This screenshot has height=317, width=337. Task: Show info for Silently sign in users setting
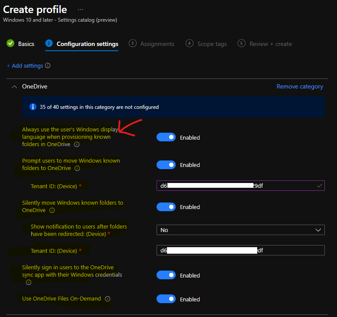coord(29,282)
